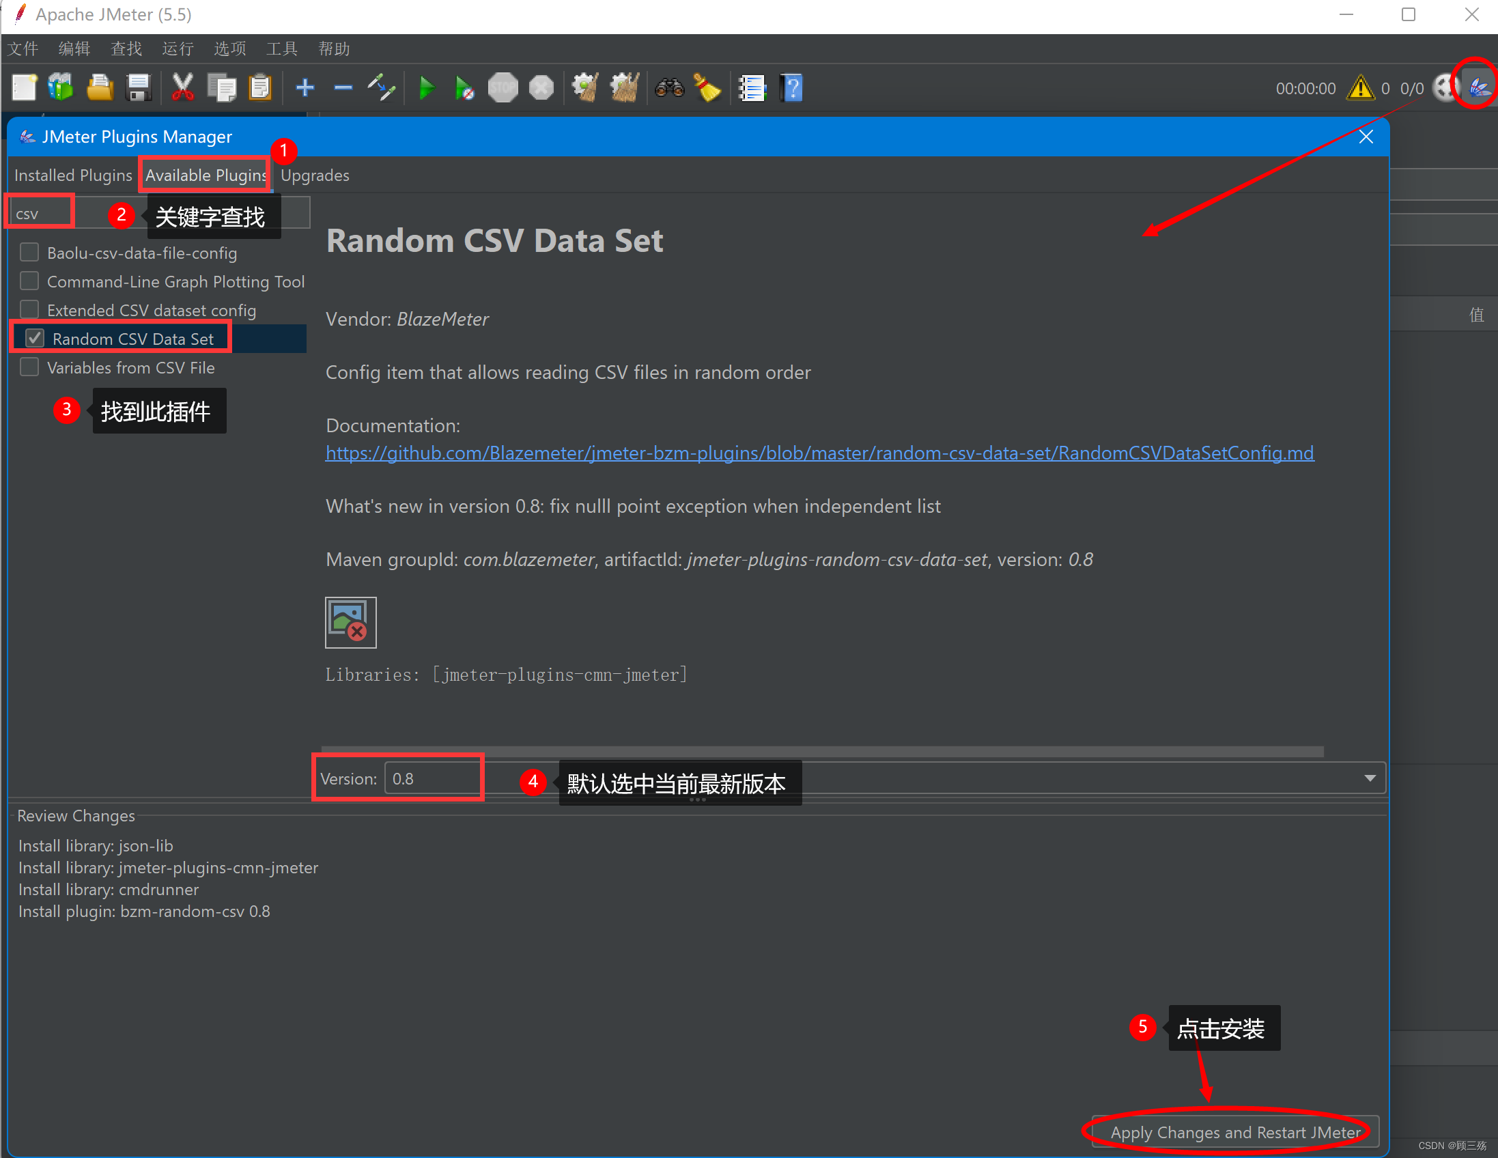This screenshot has height=1158, width=1498.
Task: Select the Available Plugins tab
Action: tap(206, 175)
